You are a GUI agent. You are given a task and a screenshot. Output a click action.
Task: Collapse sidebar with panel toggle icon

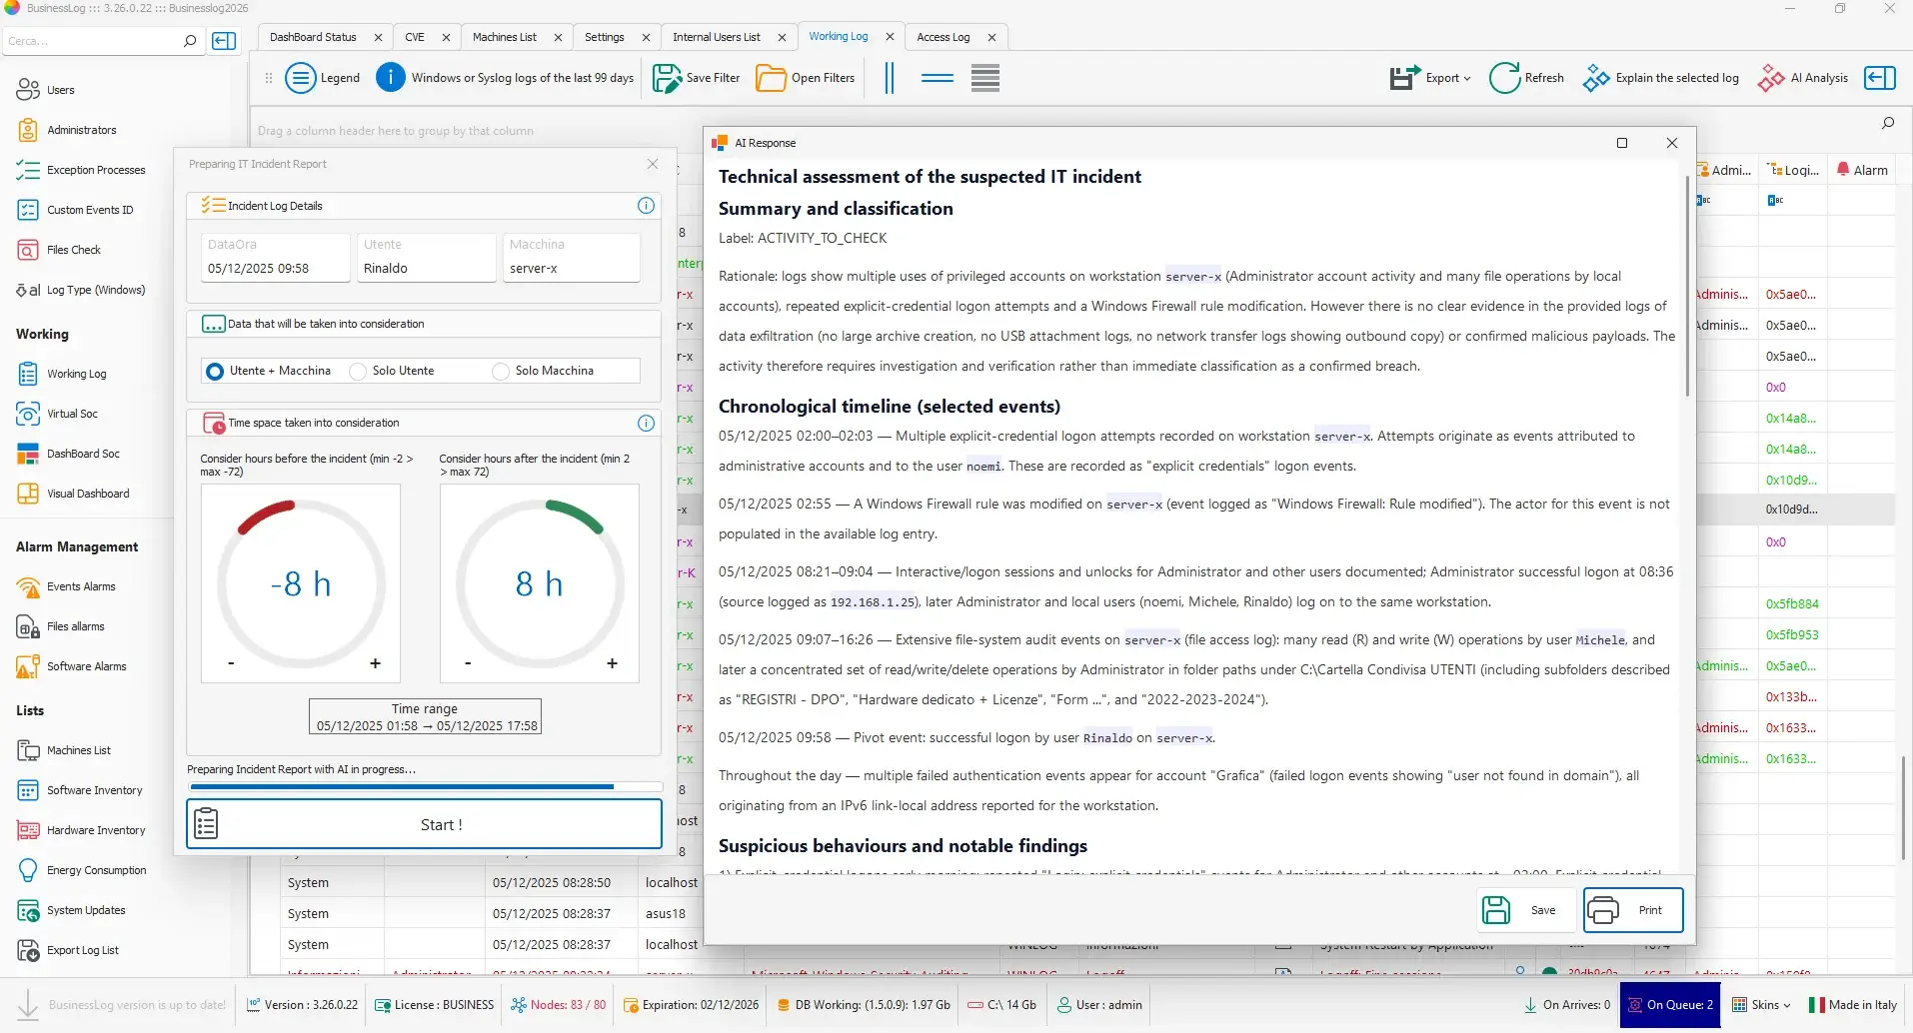(225, 41)
